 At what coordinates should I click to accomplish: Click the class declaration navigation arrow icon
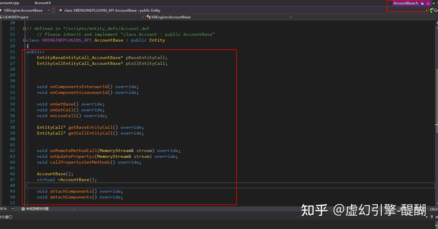[x=60, y=10]
